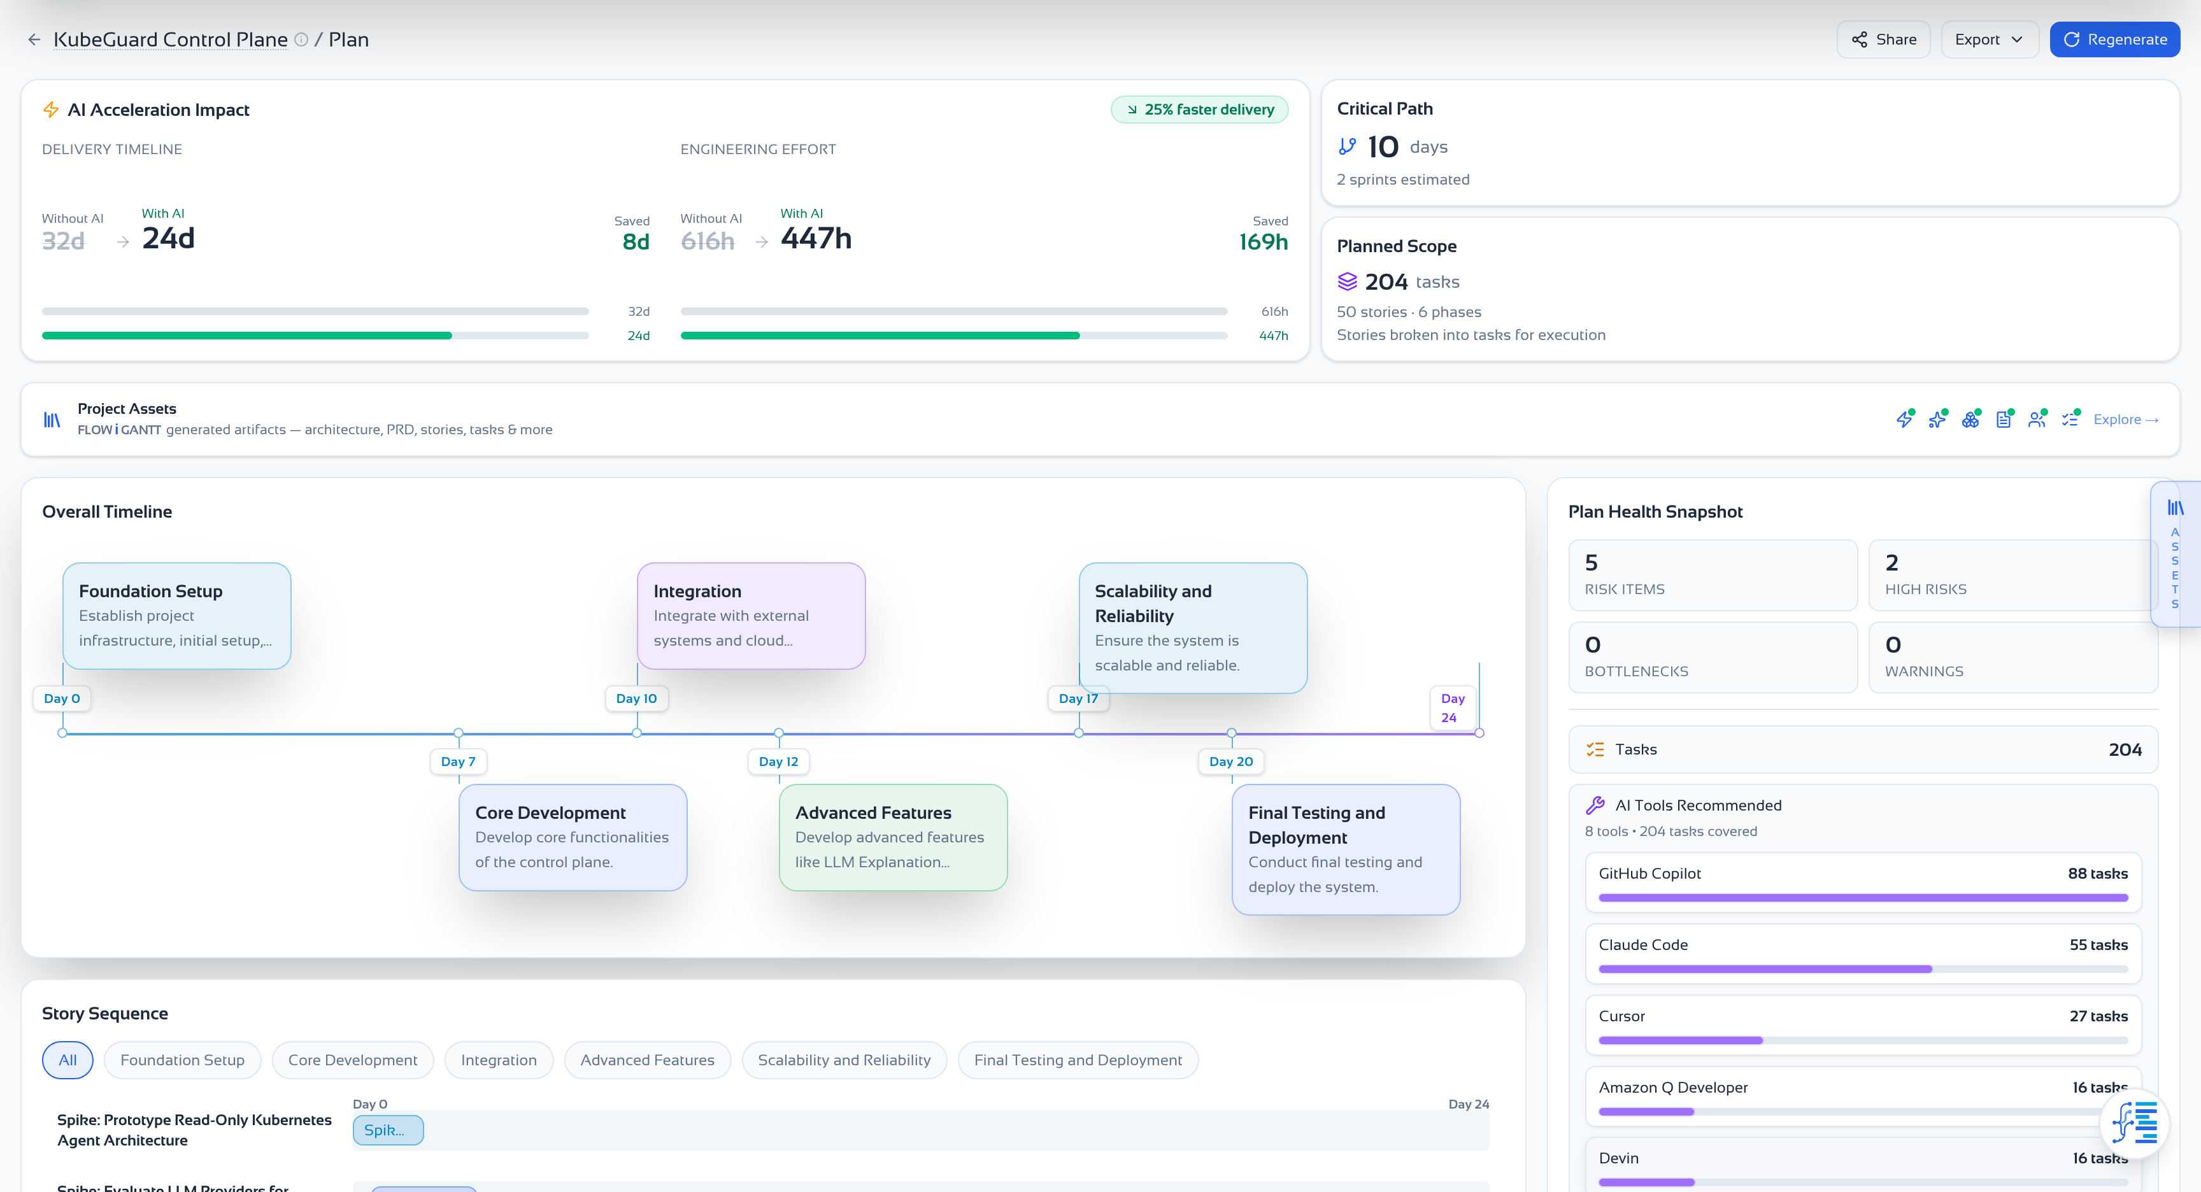This screenshot has height=1192, width=2201.
Task: Click the Critical Path 10 days card
Action: 1750,143
